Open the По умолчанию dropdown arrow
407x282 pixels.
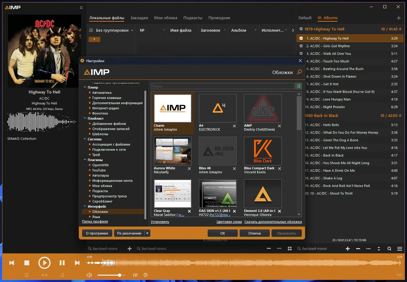click(147, 233)
